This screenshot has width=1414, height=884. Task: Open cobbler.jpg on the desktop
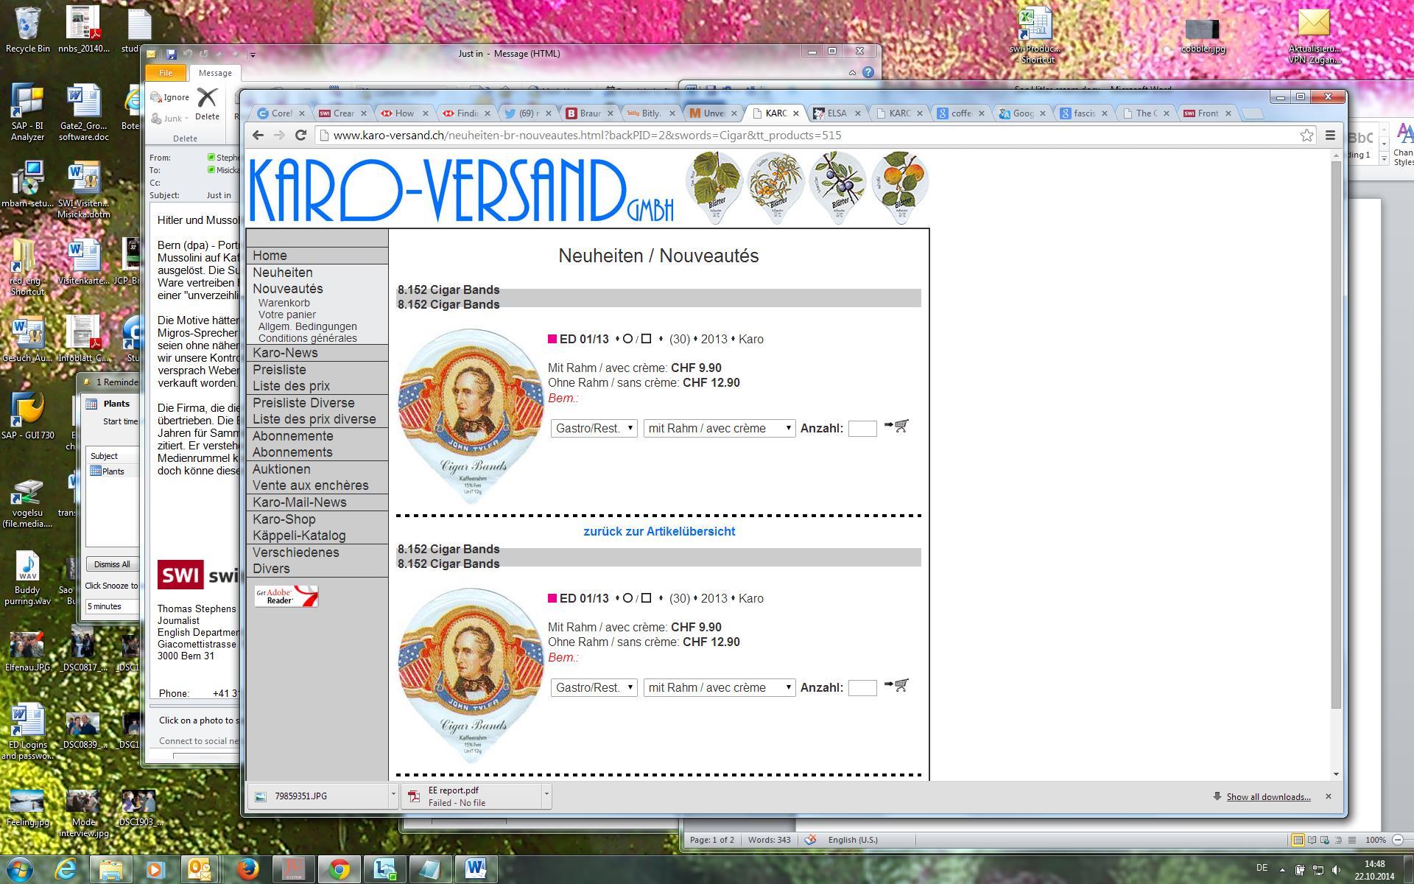coord(1203,35)
